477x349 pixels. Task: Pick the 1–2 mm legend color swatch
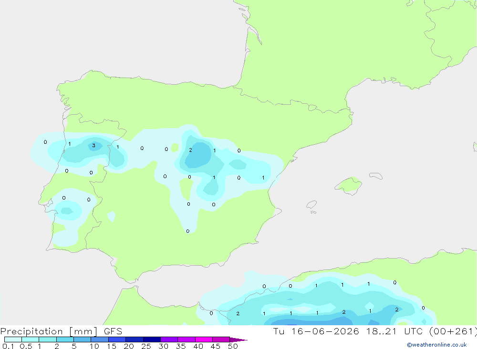[x=47, y=339]
